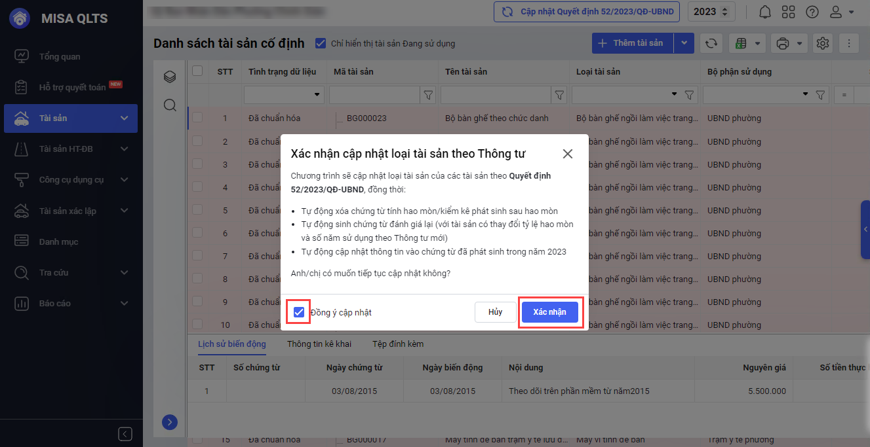The image size is (870, 447).
Task: Toggle the Đồng ý cập nhật checkbox
Action: point(299,312)
